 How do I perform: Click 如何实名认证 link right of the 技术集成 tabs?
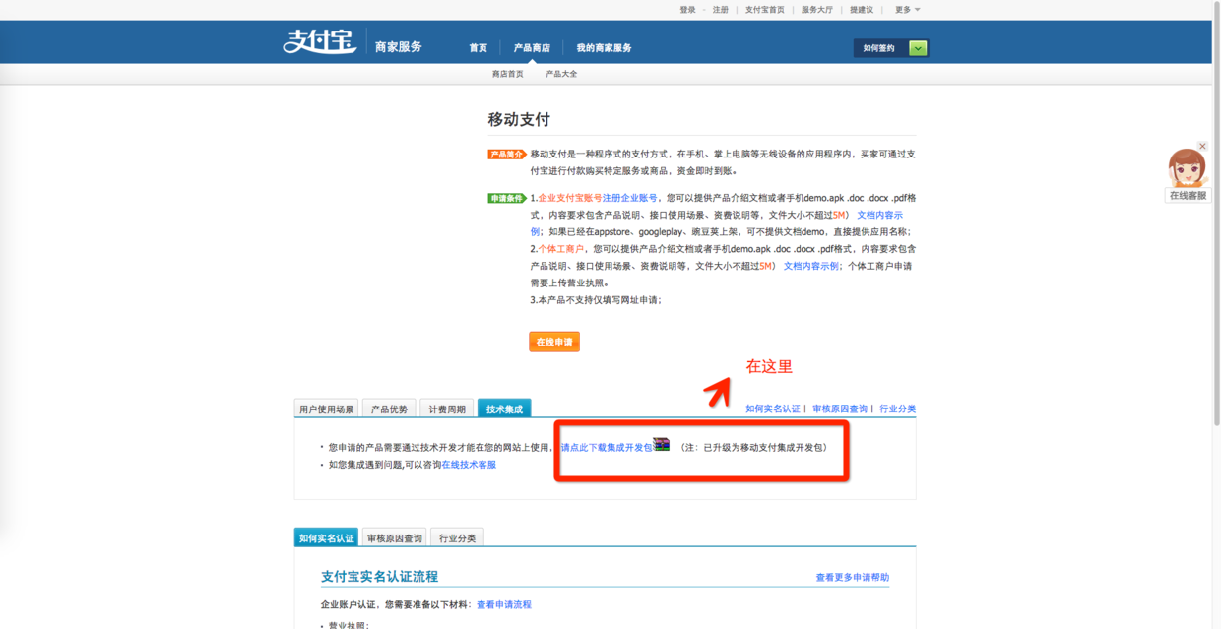click(x=773, y=409)
